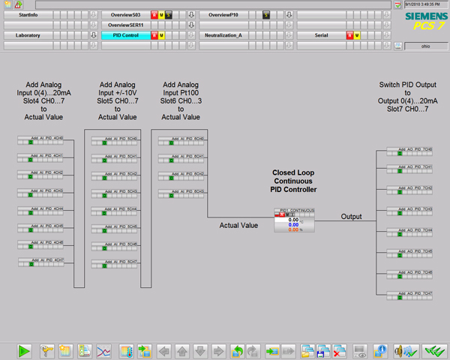Expand hierarchy arrow next to Laboratory

click(x=93, y=35)
